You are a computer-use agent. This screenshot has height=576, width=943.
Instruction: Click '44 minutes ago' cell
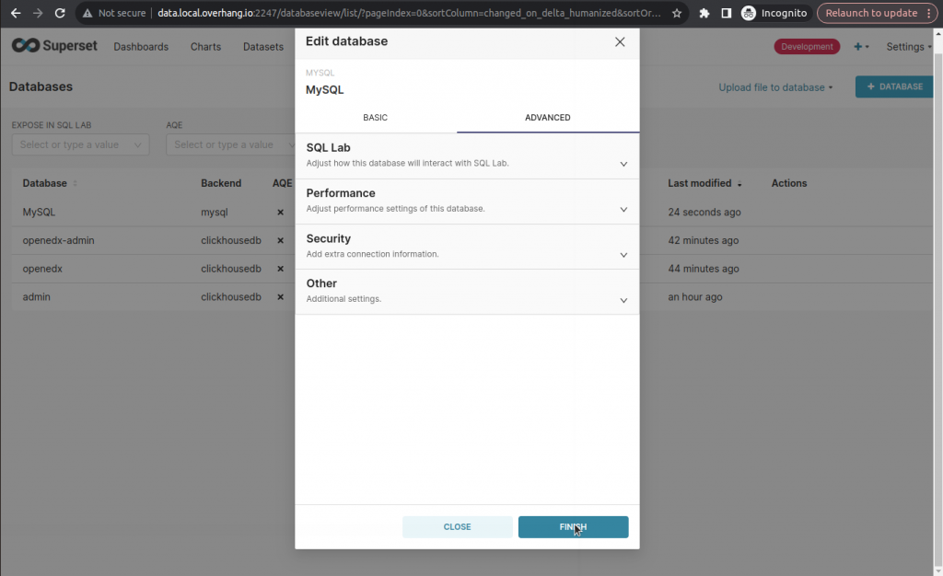pyautogui.click(x=703, y=269)
